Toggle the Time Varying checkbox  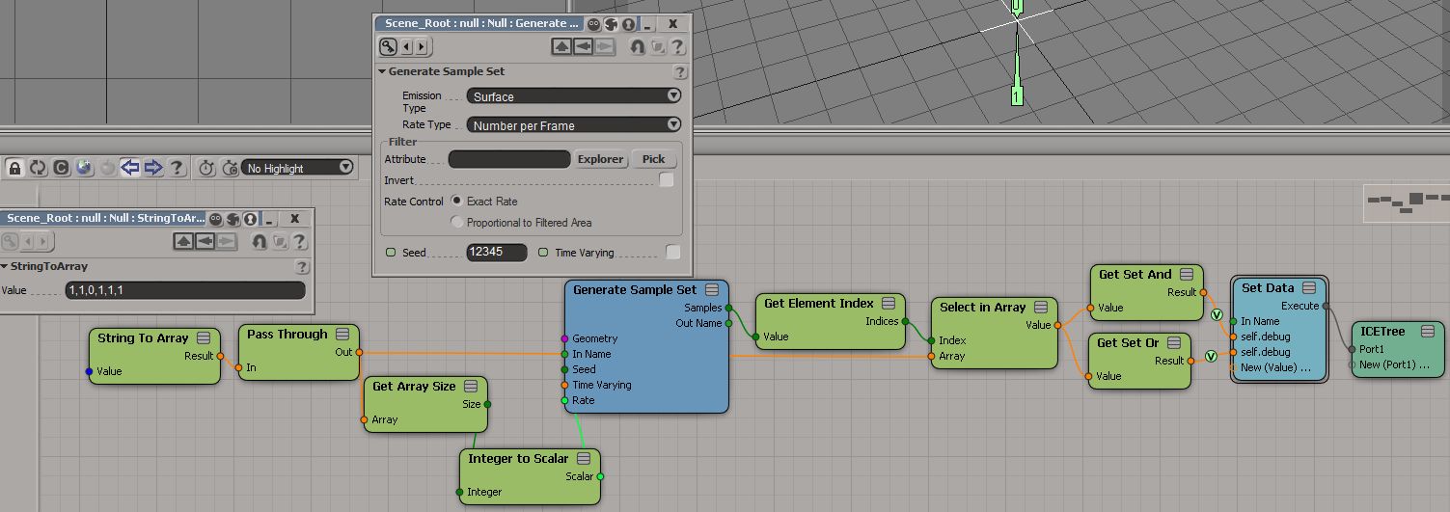point(673,253)
